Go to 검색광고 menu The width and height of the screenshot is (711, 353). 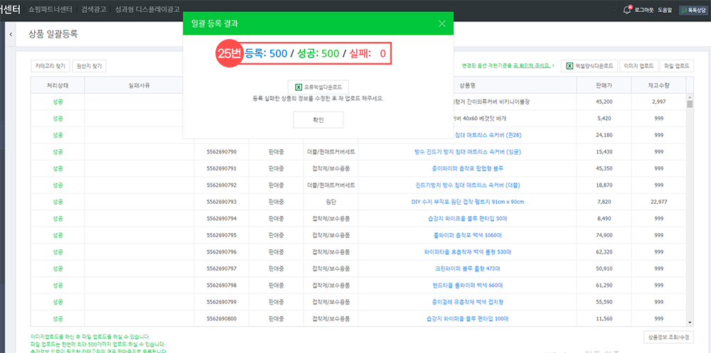(x=95, y=10)
